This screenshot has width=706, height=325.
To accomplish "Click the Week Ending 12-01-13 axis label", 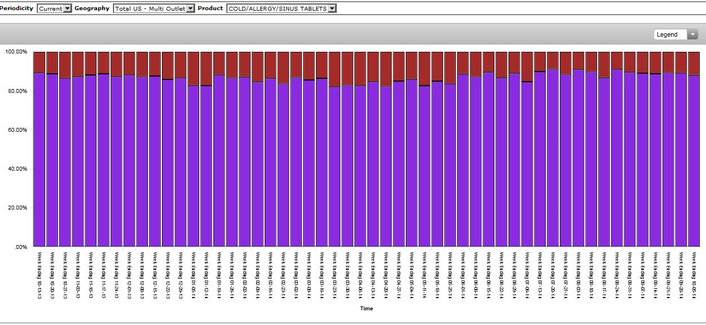I will [129, 275].
